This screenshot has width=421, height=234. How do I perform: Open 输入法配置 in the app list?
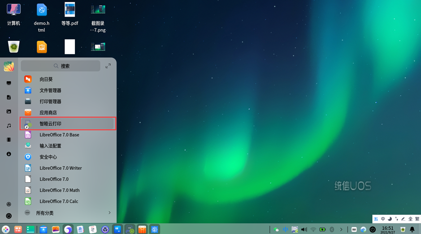click(x=68, y=146)
